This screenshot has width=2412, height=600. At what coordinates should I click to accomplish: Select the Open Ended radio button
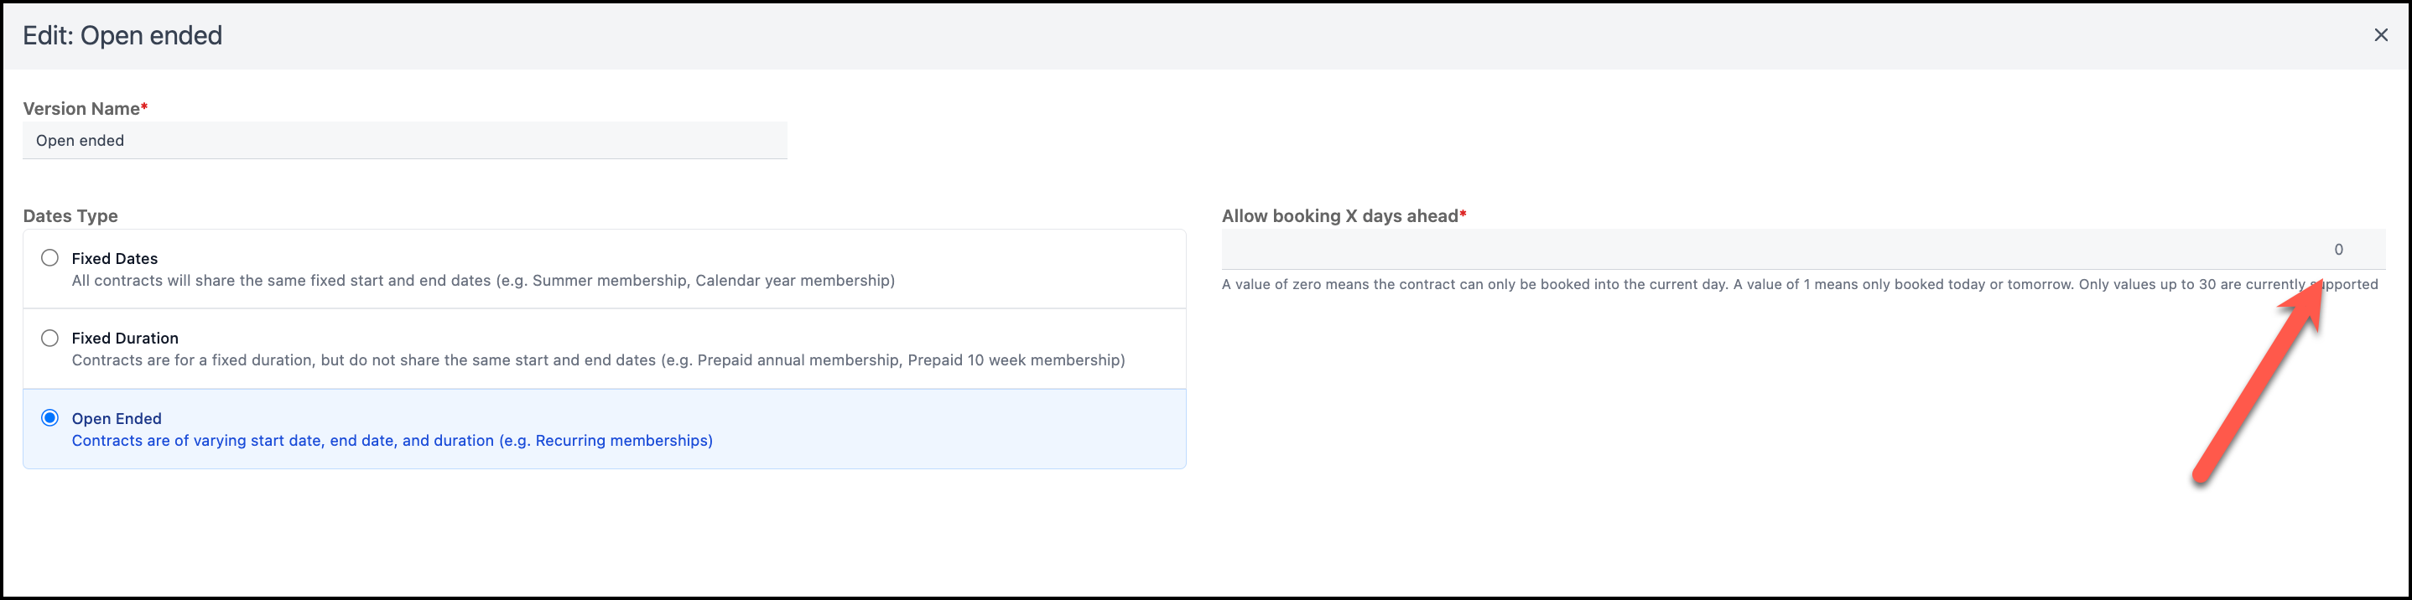[49, 417]
